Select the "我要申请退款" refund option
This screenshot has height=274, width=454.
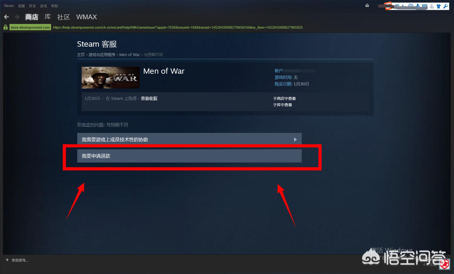click(x=189, y=156)
